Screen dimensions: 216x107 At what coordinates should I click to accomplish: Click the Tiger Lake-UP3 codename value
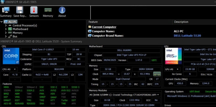(x=49, y=59)
